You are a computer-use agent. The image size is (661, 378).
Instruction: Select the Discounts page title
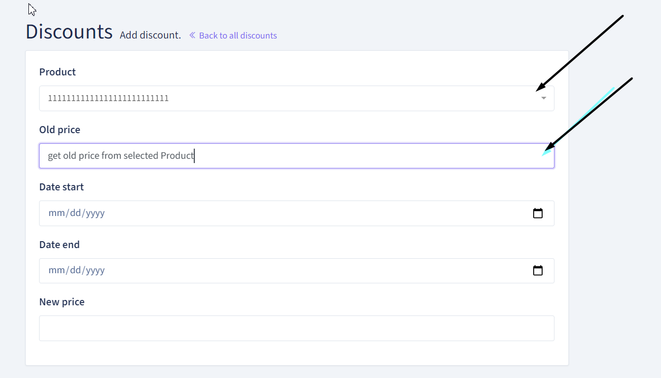[x=69, y=32]
